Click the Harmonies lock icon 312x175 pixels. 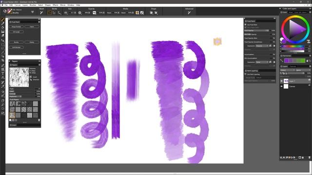[x=307, y=60]
